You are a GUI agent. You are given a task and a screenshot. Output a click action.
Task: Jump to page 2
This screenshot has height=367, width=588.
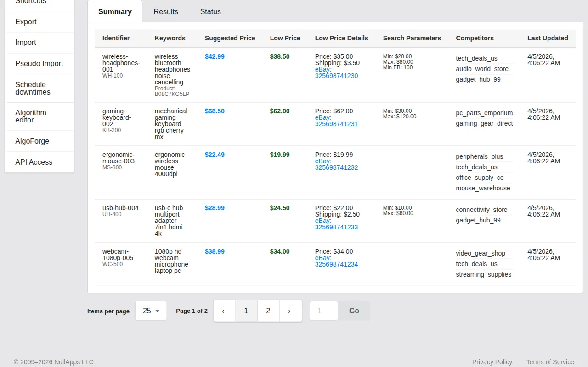(x=268, y=311)
